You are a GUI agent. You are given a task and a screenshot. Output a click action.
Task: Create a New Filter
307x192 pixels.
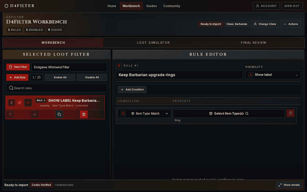click(x=18, y=67)
